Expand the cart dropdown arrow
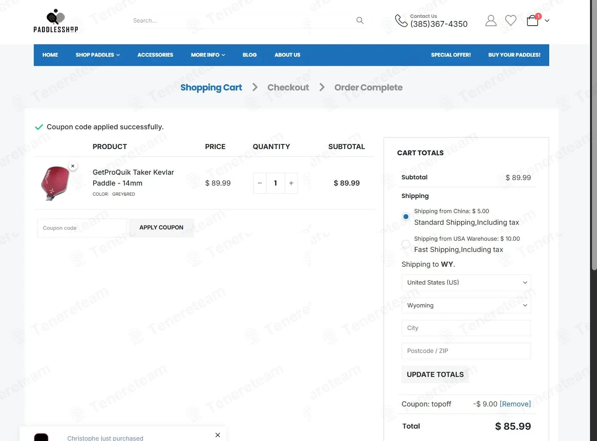The height and width of the screenshot is (441, 597). click(547, 21)
